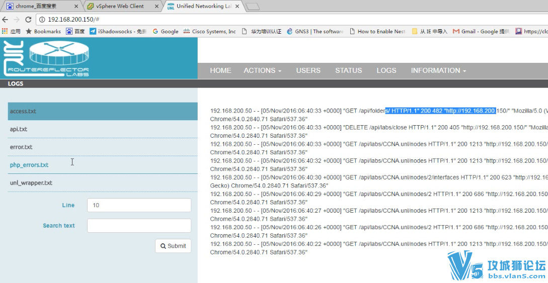This screenshot has width=548, height=283.
Task: Select the php_errors.txt log file
Action: pyautogui.click(x=29, y=165)
